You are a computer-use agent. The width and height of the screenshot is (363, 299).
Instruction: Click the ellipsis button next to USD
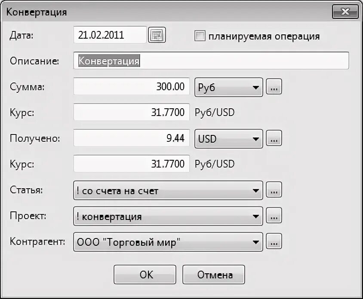pos(274,138)
